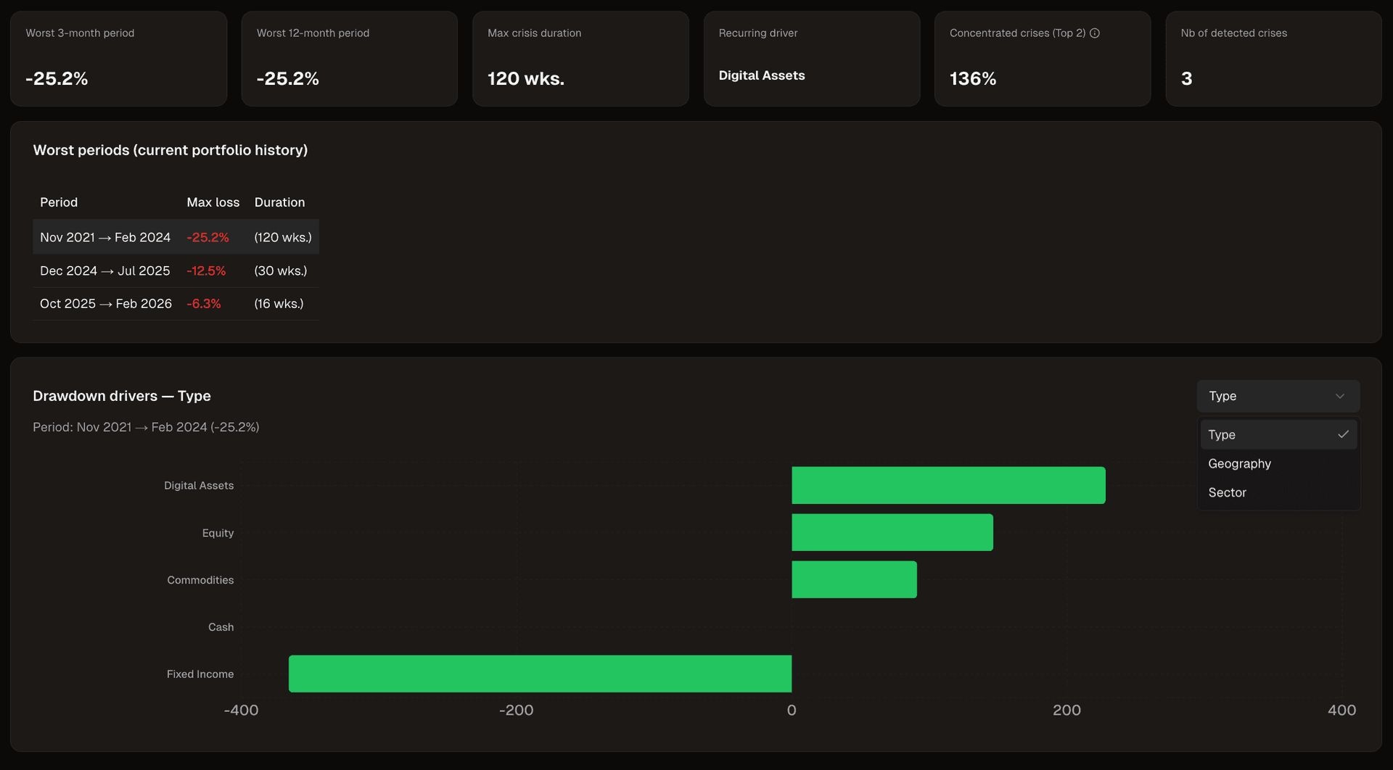Viewport: 1393px width, 770px height.
Task: Select Dec 2024 → Jul 2025 period row
Action: (x=176, y=270)
